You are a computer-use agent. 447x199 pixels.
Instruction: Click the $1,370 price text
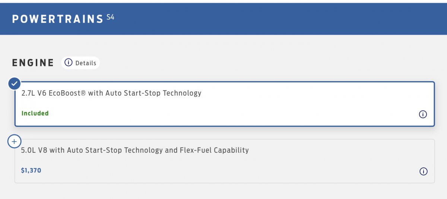pos(31,171)
